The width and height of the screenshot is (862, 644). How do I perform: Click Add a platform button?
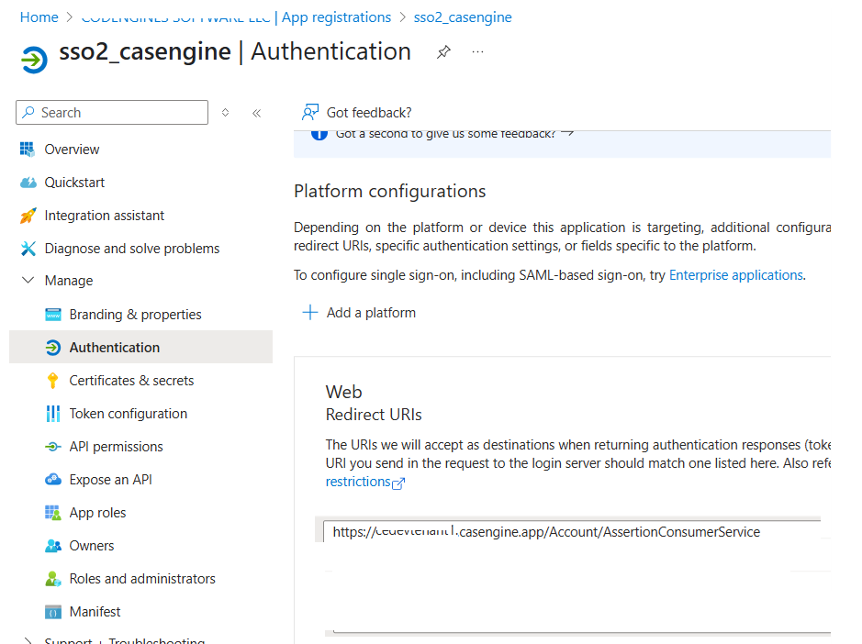pyautogui.click(x=360, y=312)
